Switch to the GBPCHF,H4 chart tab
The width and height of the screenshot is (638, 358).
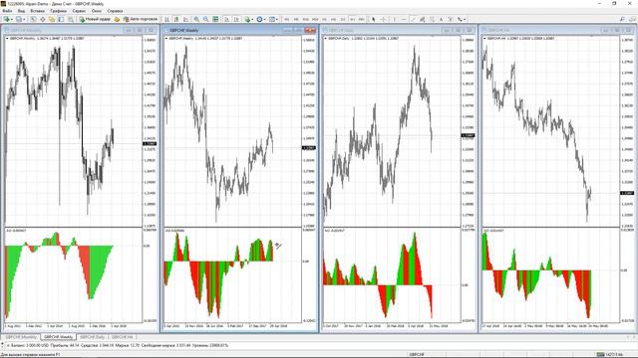click(x=122, y=337)
